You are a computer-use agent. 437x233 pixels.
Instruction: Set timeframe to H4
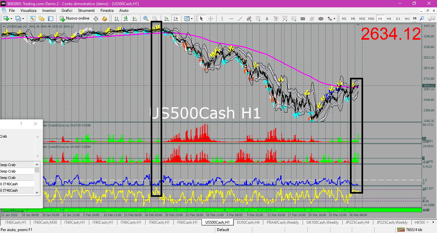pyautogui.click(x=389, y=19)
